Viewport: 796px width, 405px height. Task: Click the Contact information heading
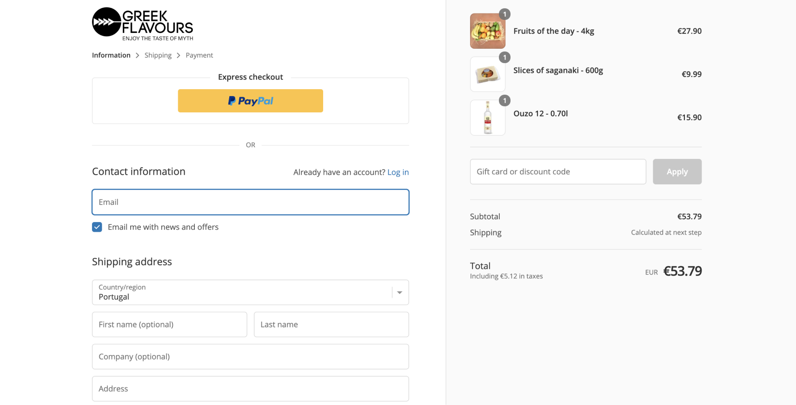(139, 171)
